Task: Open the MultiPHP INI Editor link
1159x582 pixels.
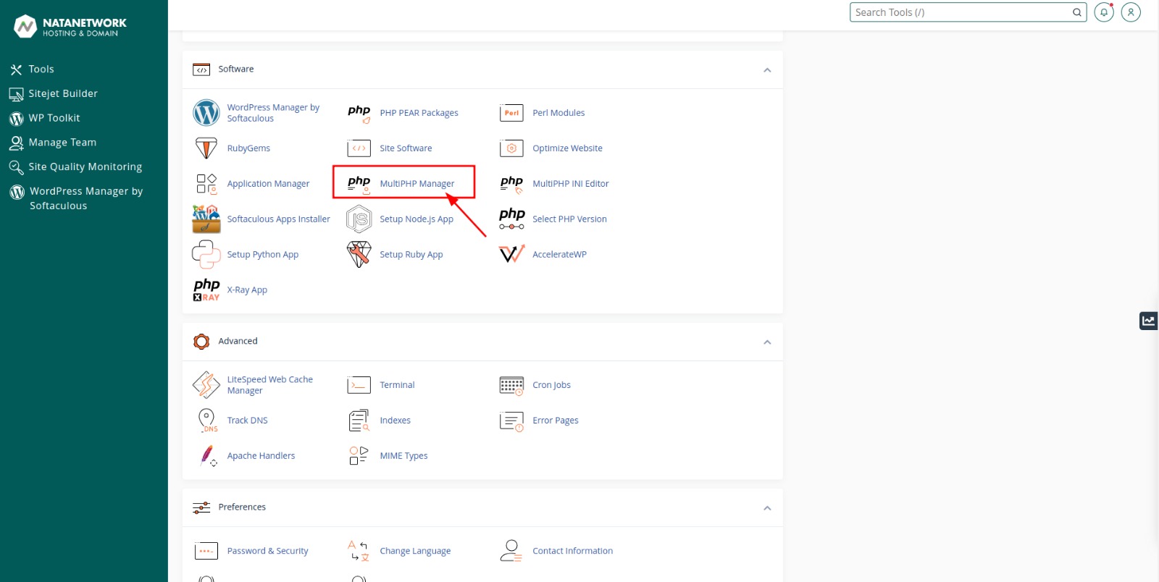Action: point(571,184)
